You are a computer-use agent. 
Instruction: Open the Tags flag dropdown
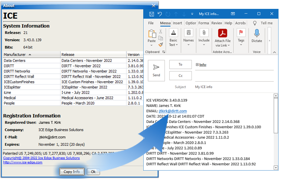coord(241,37)
